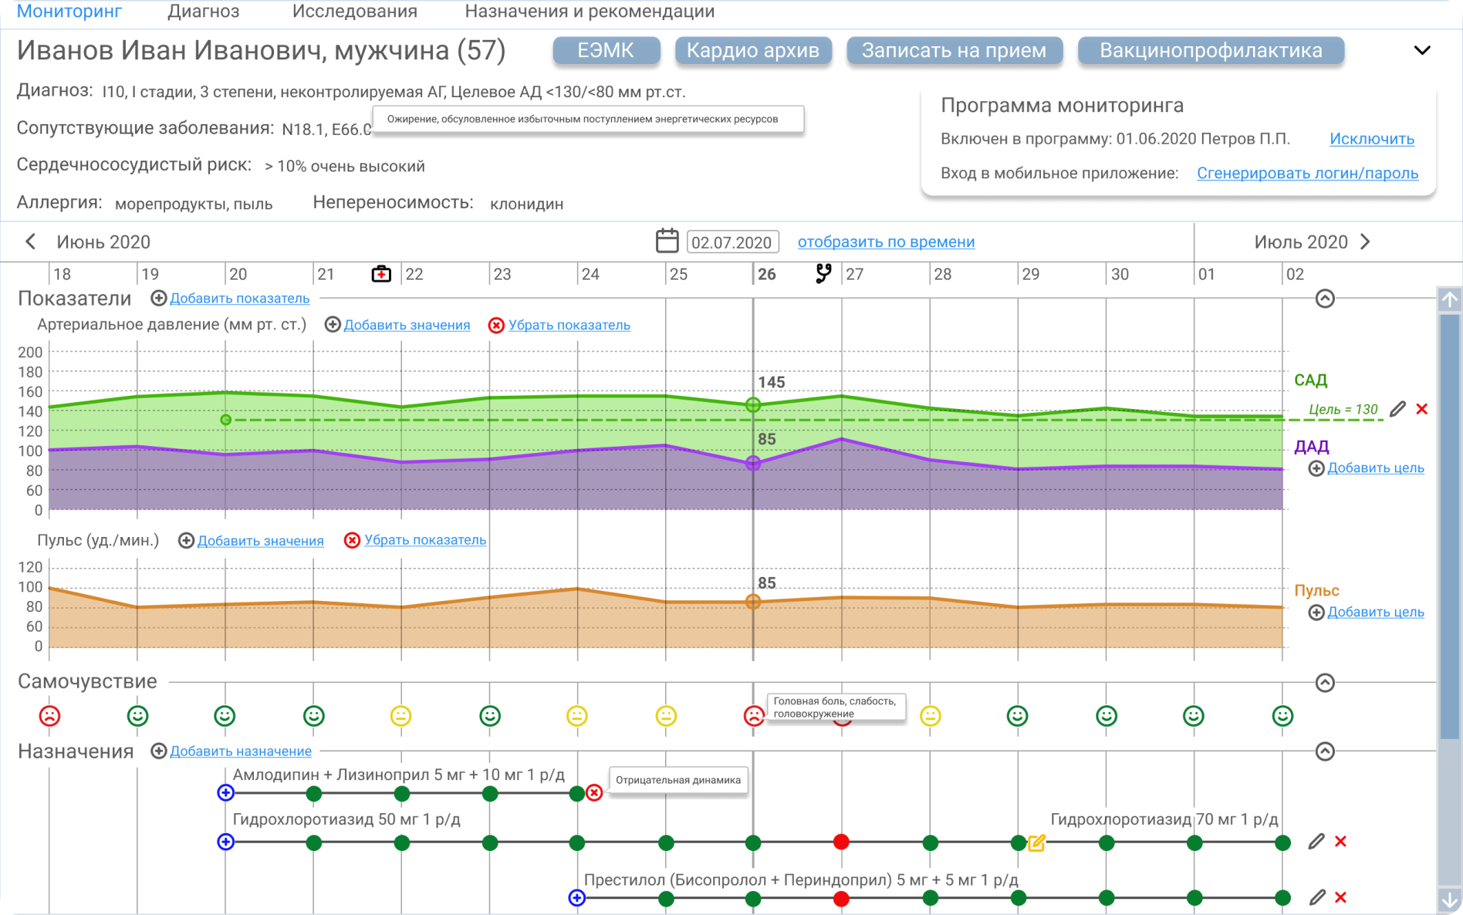Click the red sad face on day 18
Image resolution: width=1463 pixels, height=915 pixels.
(x=49, y=716)
